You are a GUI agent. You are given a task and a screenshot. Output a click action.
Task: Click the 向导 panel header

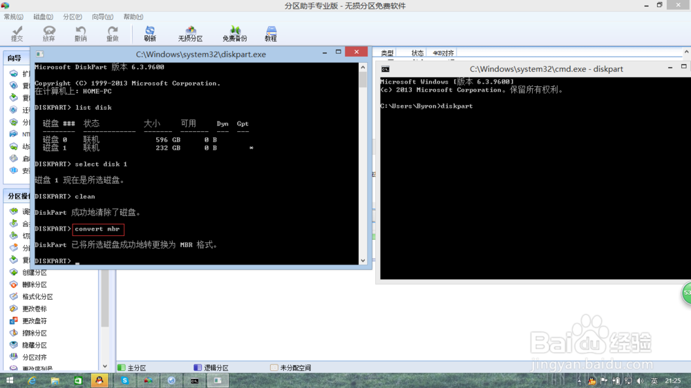tap(17, 58)
